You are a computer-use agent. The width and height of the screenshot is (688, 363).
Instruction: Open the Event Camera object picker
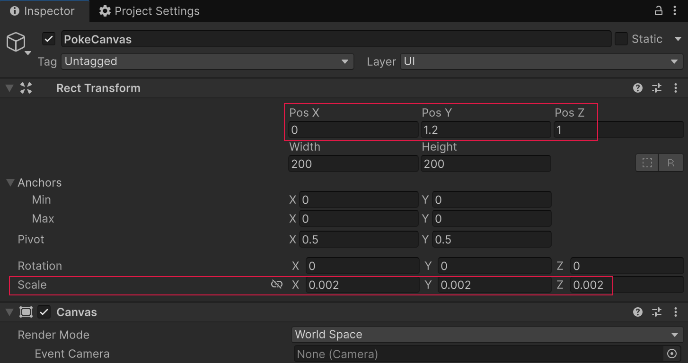coord(672,354)
